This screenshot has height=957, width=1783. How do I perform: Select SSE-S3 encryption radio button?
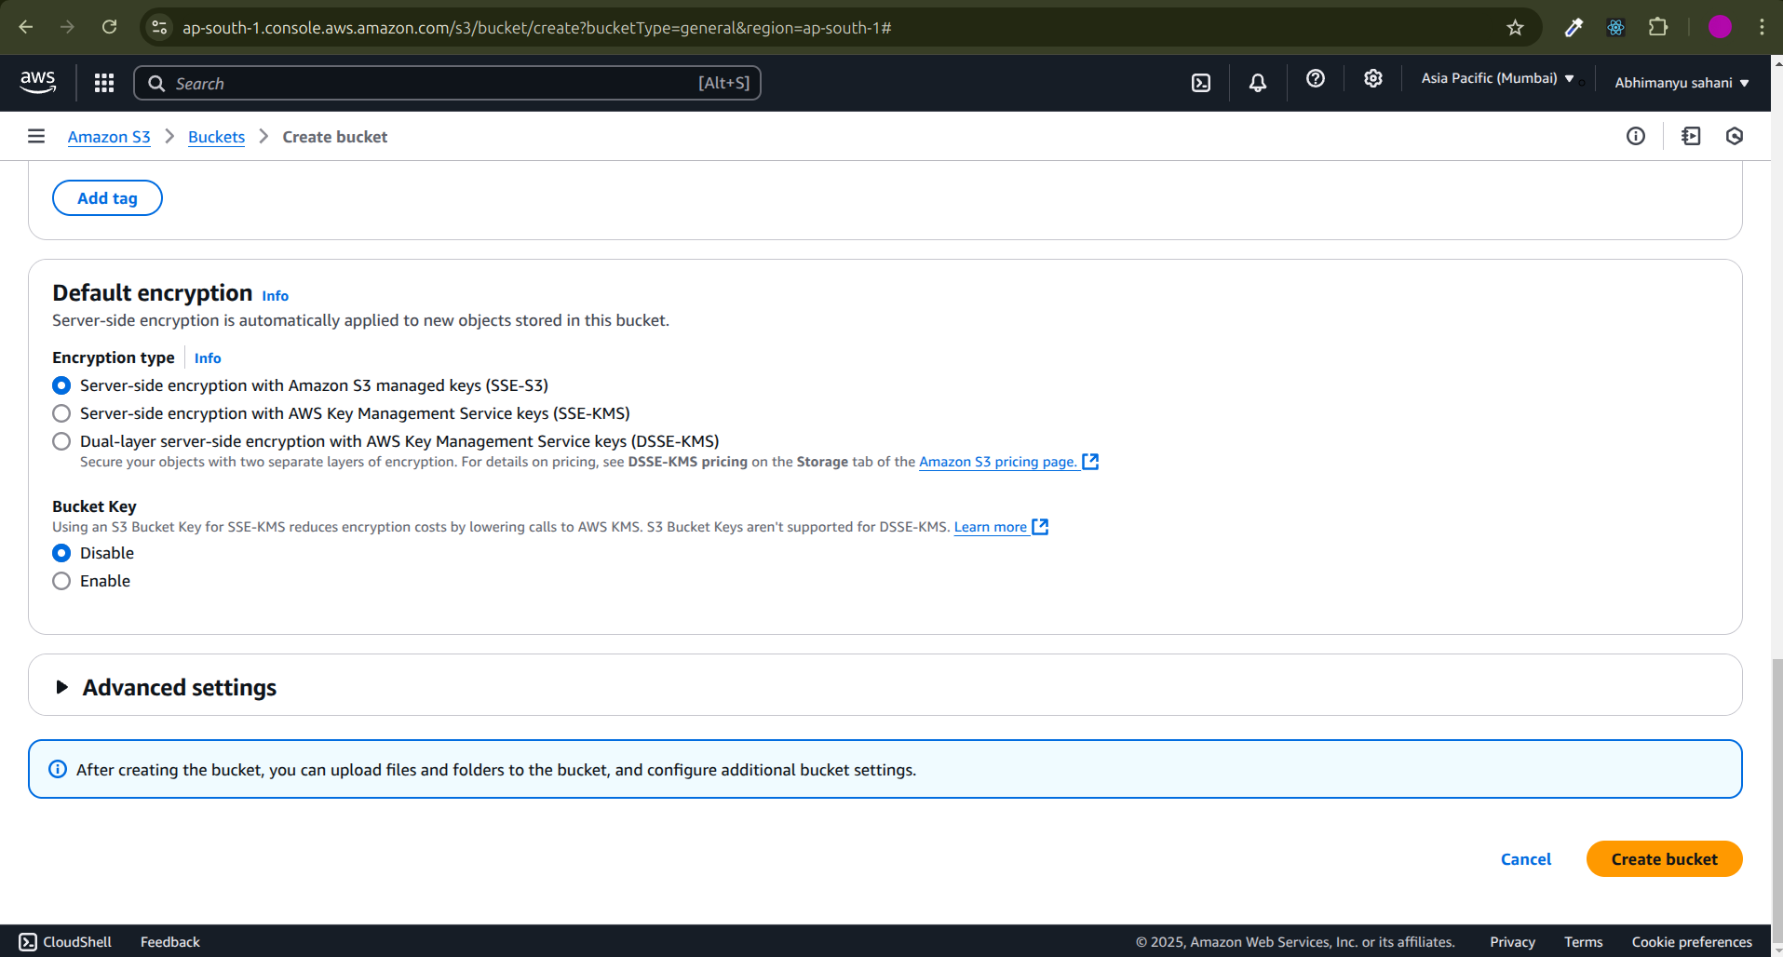point(61,385)
